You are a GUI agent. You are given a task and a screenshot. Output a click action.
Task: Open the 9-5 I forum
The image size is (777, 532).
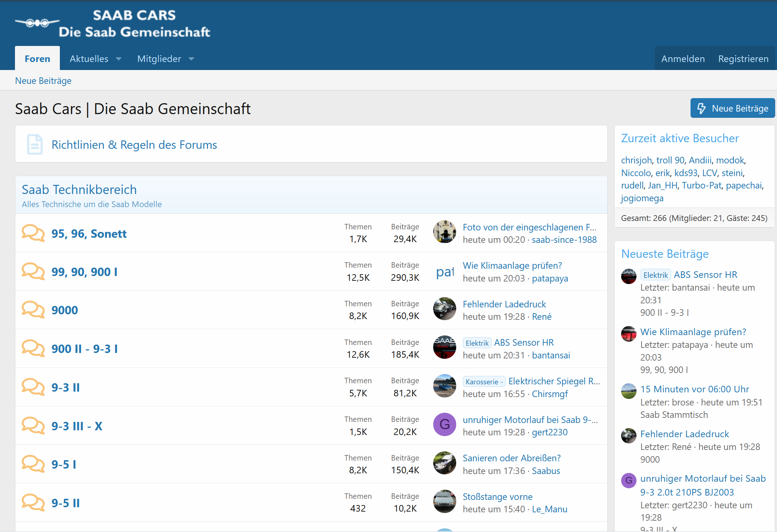(64, 464)
